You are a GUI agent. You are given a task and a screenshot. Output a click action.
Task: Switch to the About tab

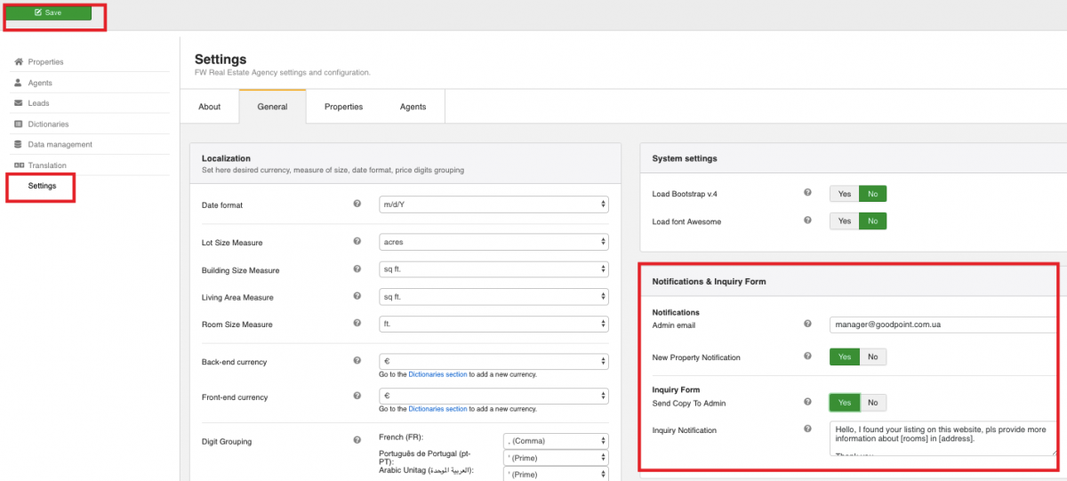(x=210, y=107)
